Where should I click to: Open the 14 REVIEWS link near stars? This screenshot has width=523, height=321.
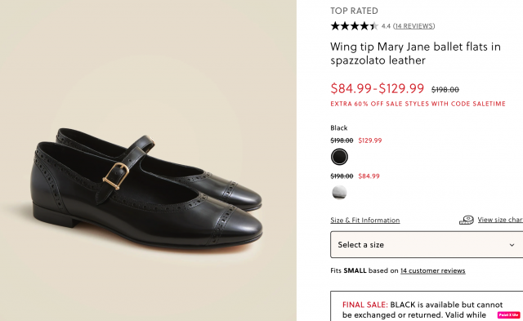pos(414,26)
